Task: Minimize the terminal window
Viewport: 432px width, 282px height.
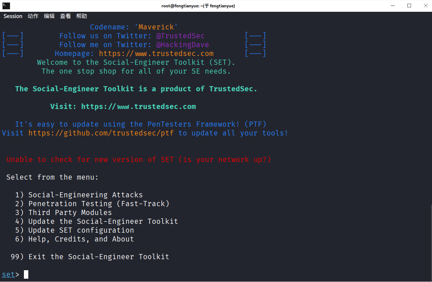Action: (x=393, y=6)
